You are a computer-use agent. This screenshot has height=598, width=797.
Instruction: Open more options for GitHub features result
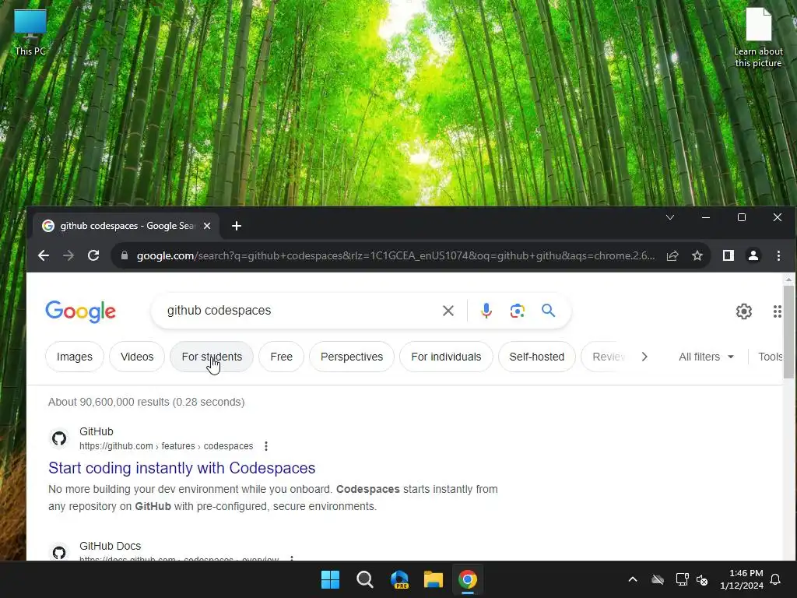click(266, 446)
